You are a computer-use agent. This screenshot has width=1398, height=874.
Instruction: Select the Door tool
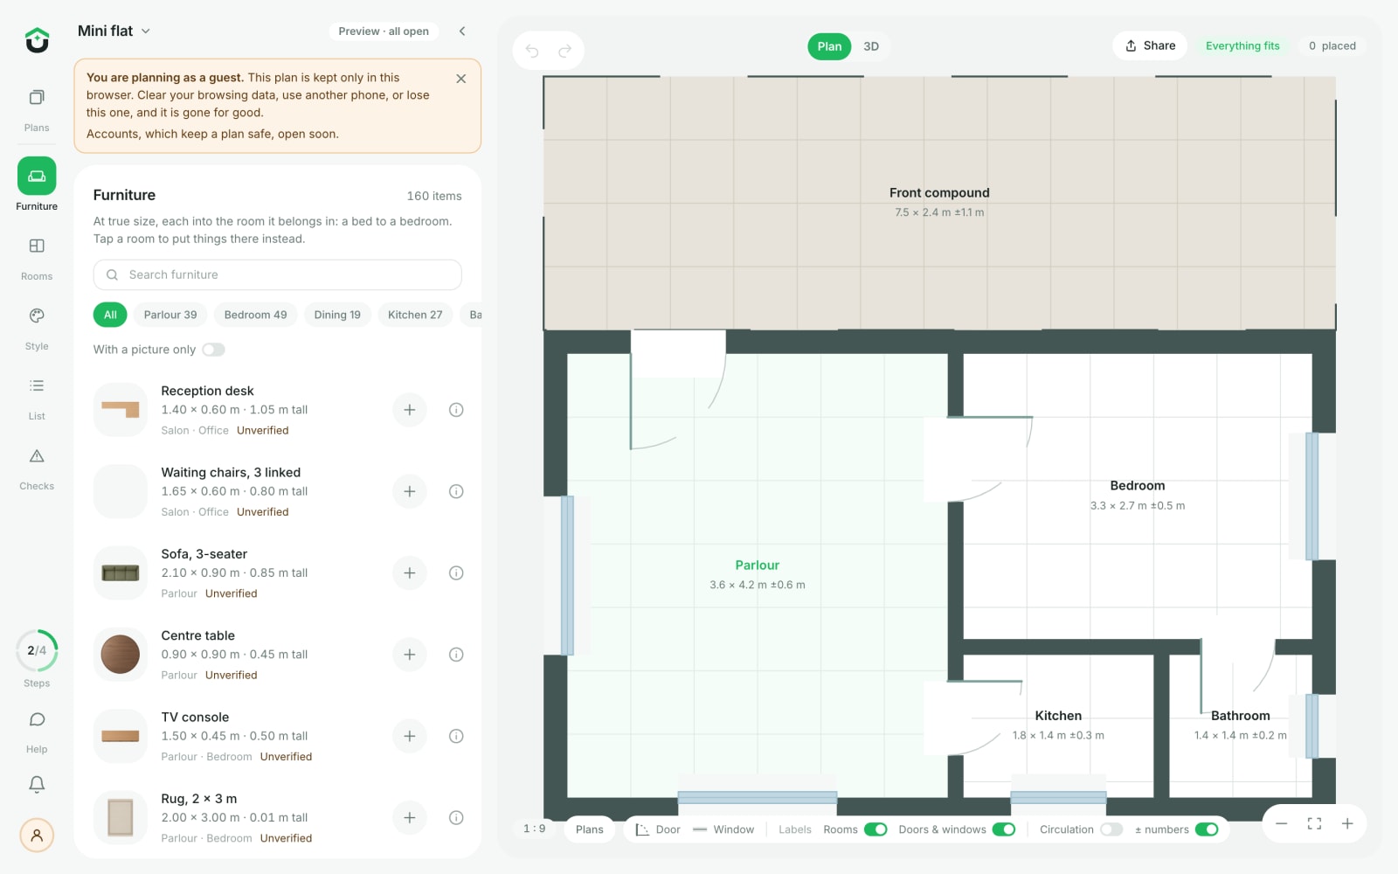(658, 829)
